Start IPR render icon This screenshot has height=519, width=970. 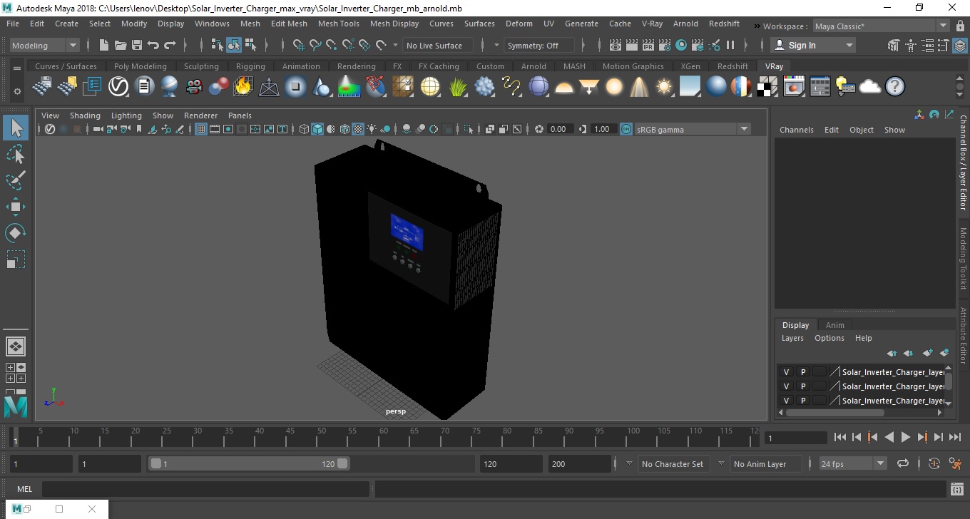tap(648, 45)
